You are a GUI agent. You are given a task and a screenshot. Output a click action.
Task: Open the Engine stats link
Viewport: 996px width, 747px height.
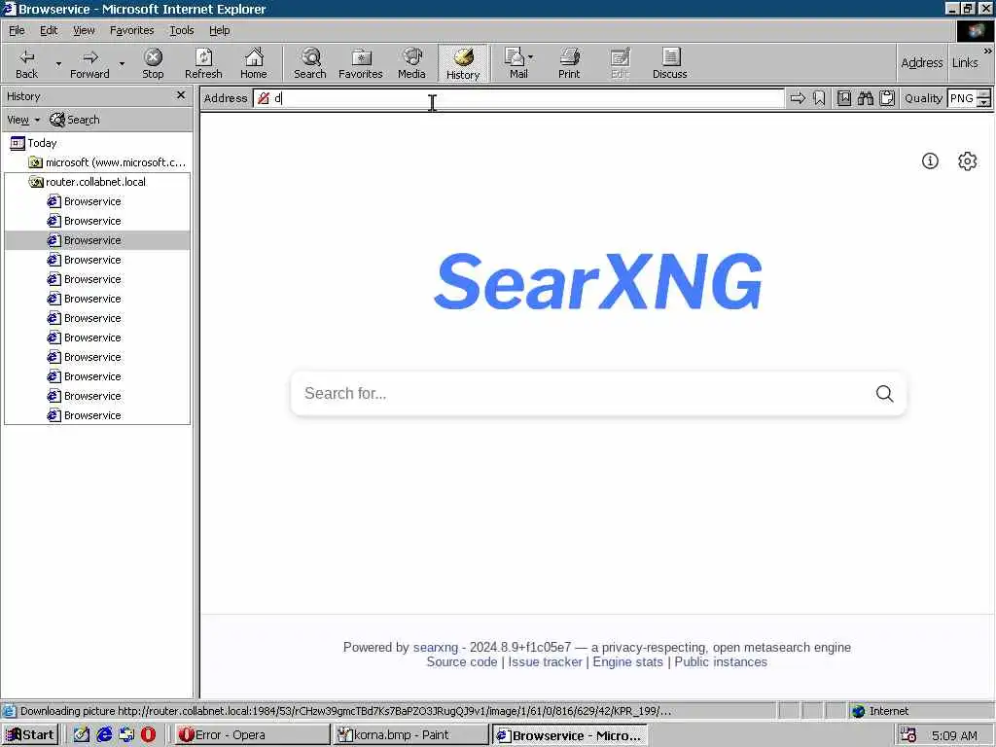627,661
